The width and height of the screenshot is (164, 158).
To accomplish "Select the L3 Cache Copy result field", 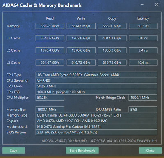I will tap(112, 62).
